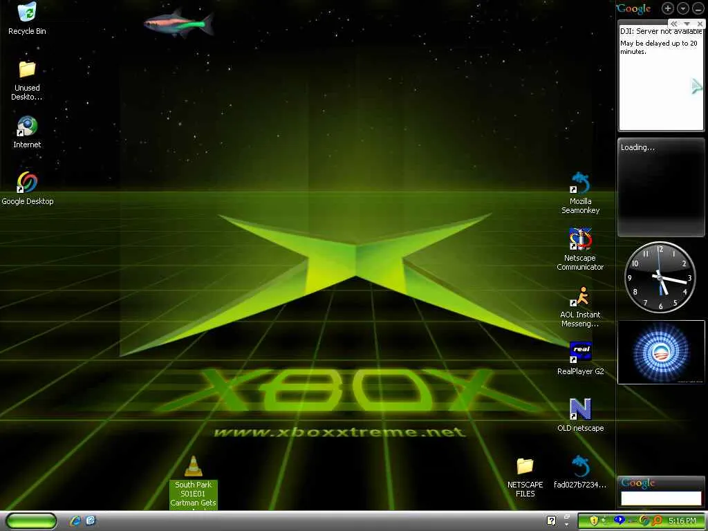Screen dimensions: 708x531
Task: Click 'DJI: Server not available' text
Action: click(x=661, y=31)
